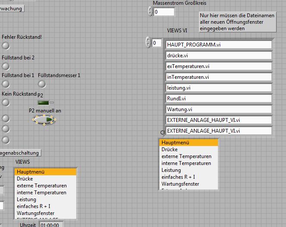
Task: Click the Füllstand bei 1 LED
Action: click(6, 84)
